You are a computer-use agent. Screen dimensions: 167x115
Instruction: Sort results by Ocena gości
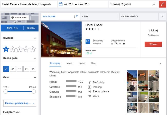click(139, 16)
